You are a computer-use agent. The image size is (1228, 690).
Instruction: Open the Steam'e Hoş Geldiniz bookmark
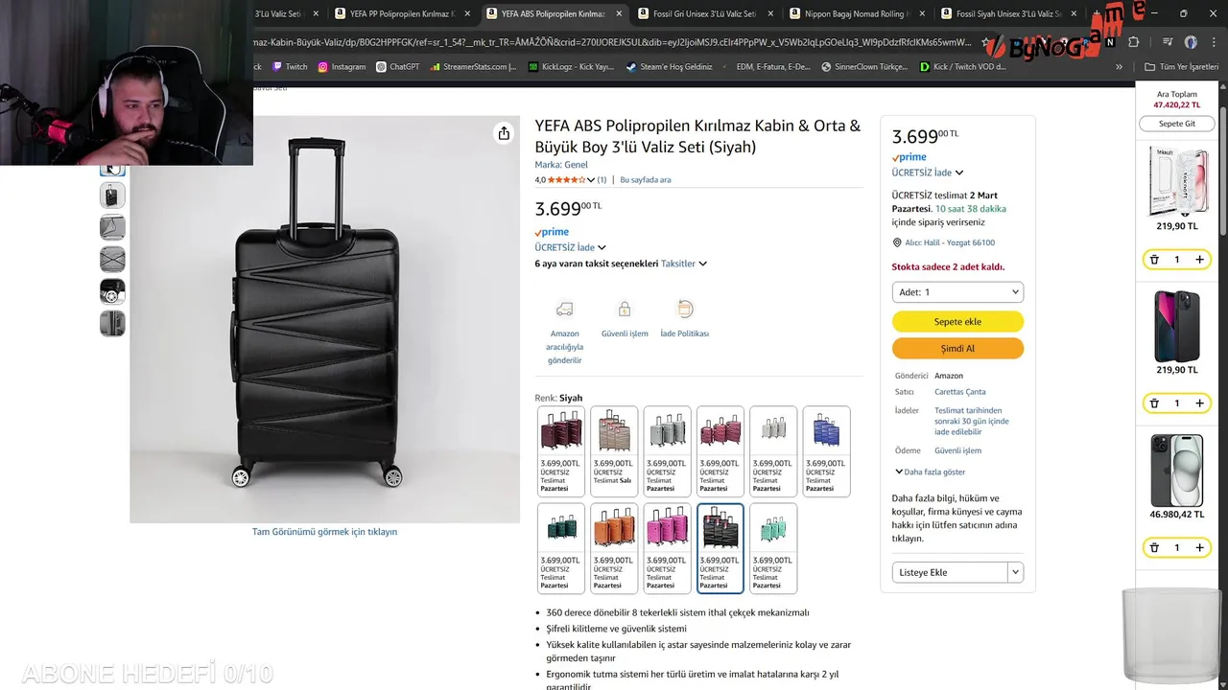(669, 67)
